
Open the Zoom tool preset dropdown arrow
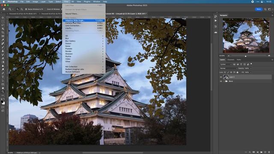[x=12, y=9]
